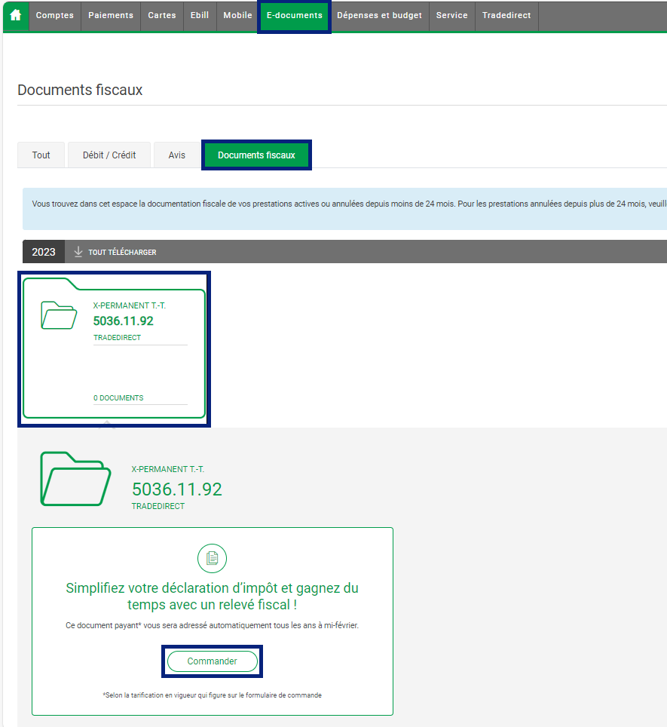This screenshot has width=667, height=727.
Task: Click the Tout télécharger link
Action: (x=122, y=252)
